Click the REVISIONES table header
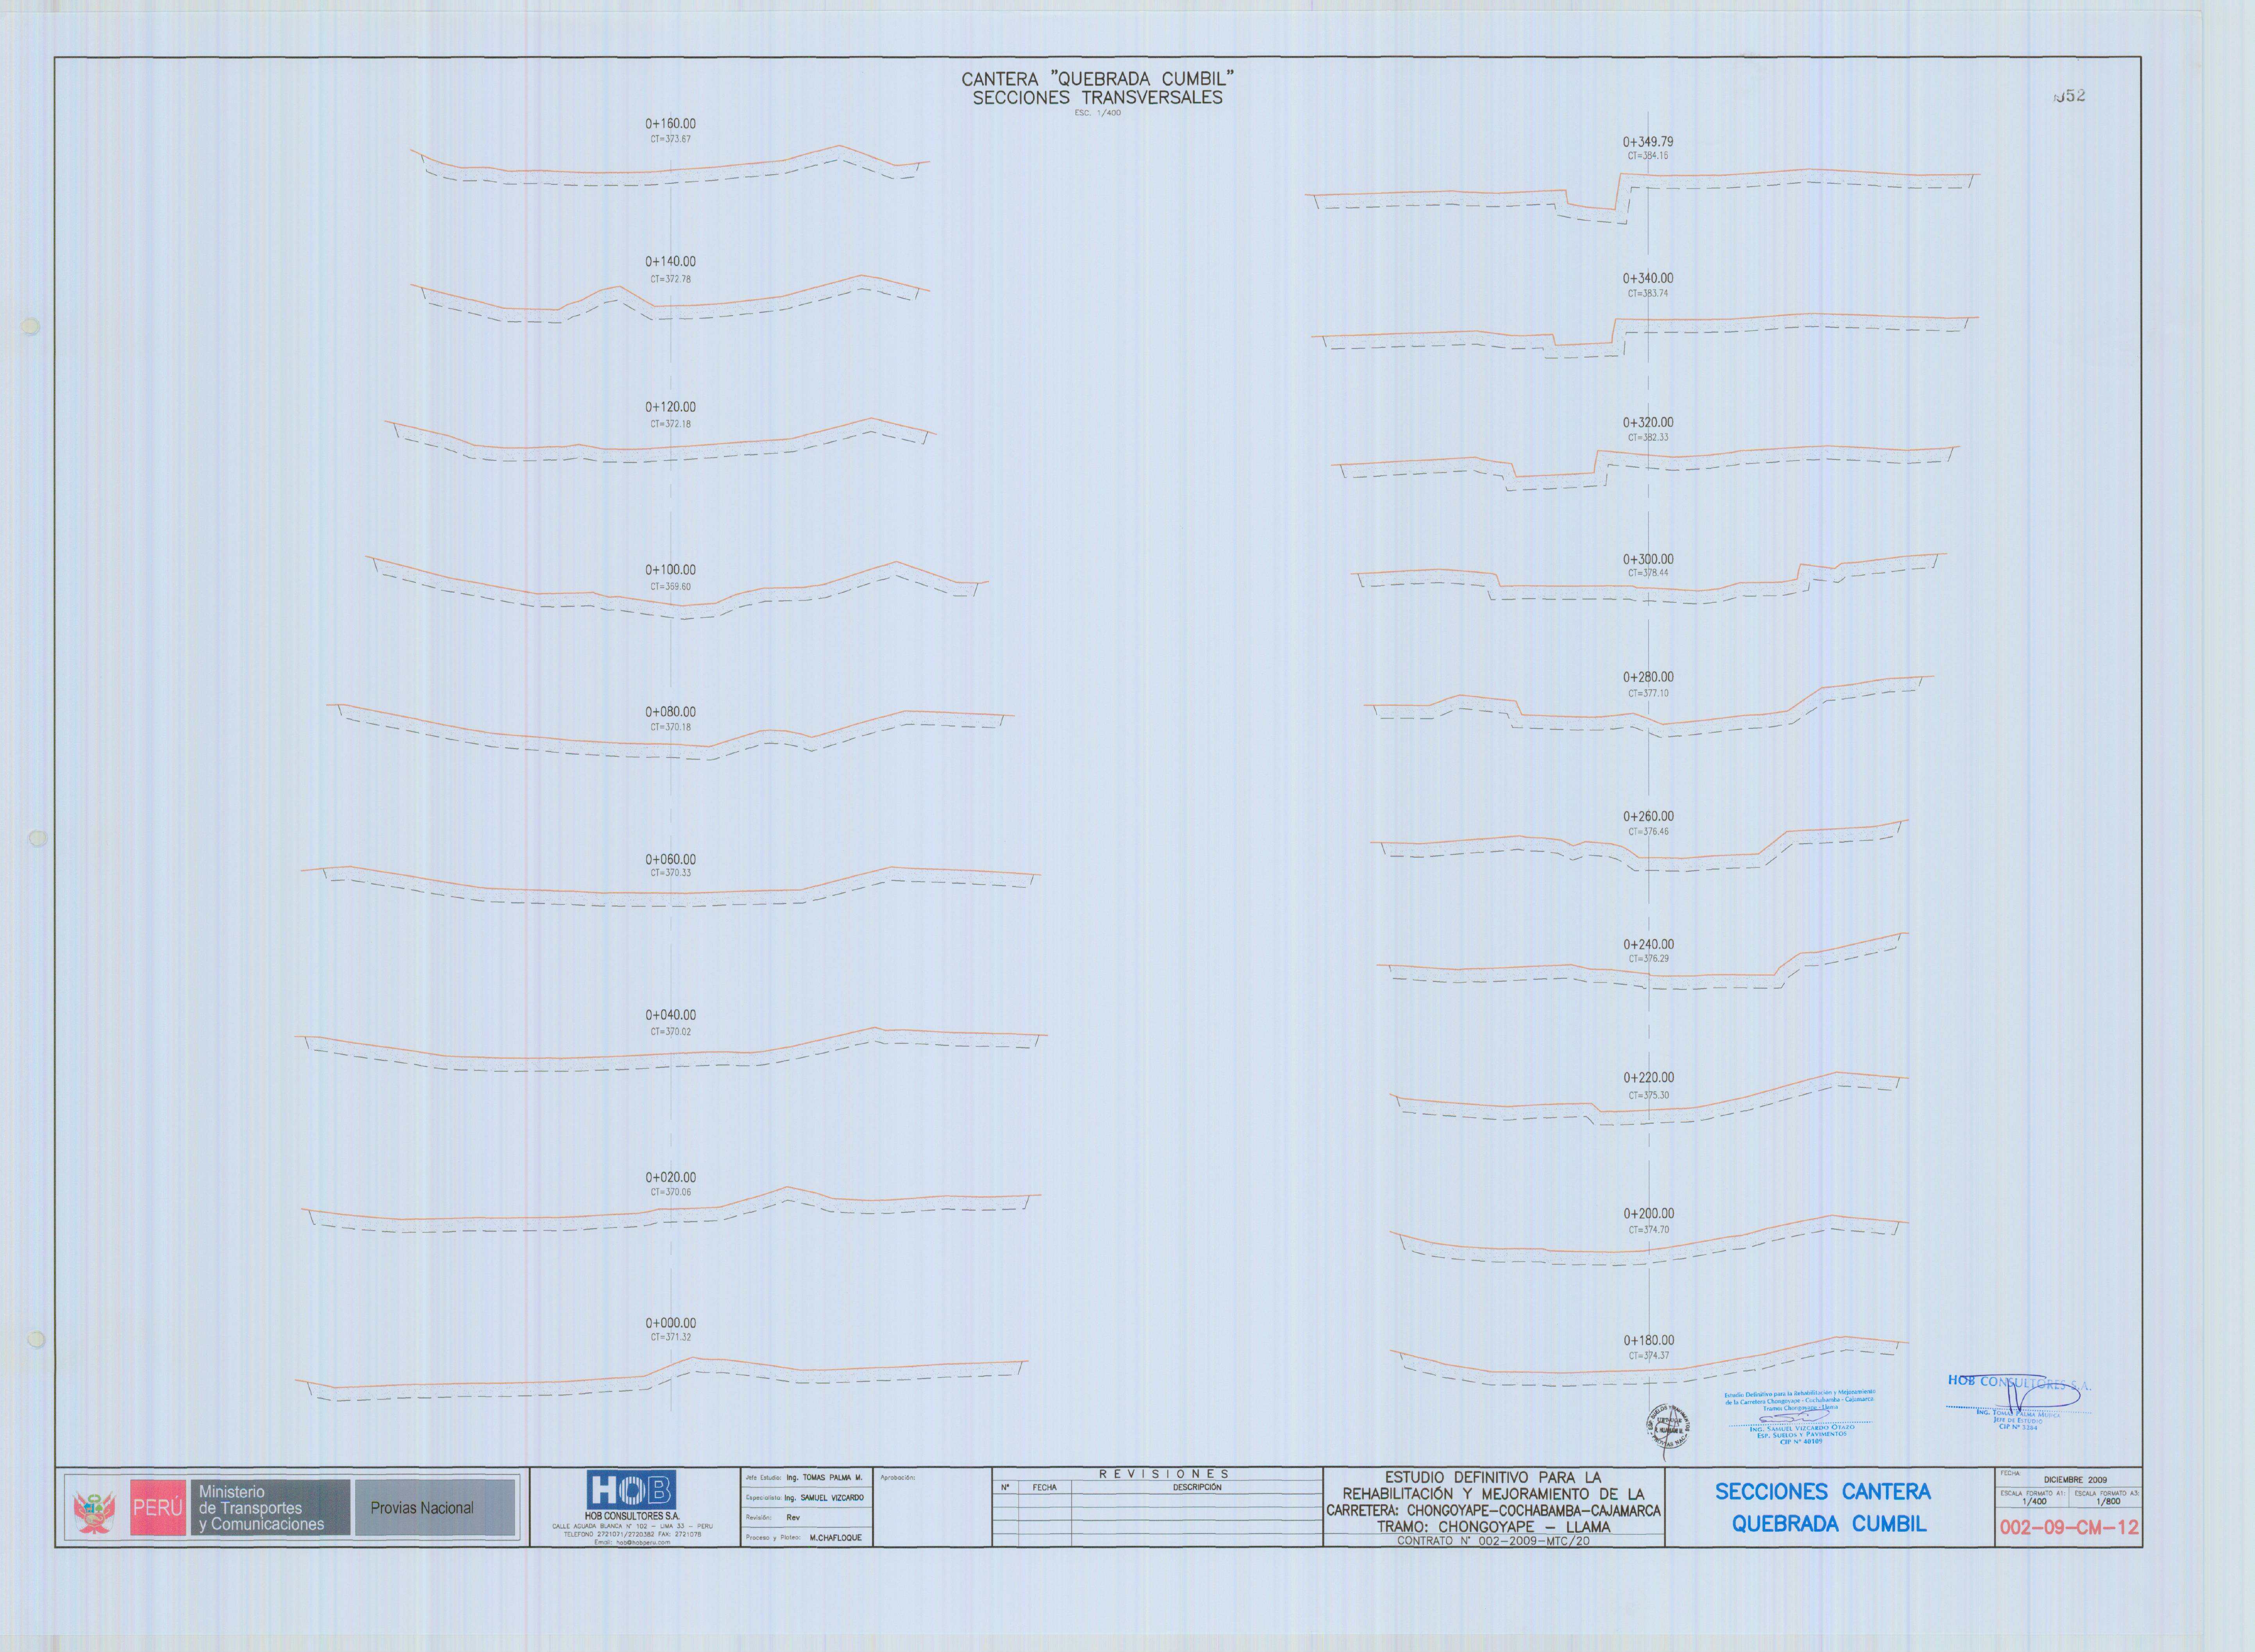 [1164, 1474]
